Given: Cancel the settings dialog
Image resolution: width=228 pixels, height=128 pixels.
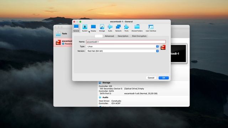Looking at the screenshot, I should tap(151, 78).
